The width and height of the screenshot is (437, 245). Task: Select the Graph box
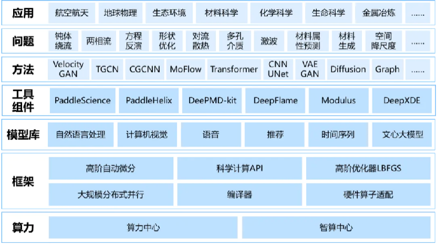(x=387, y=69)
